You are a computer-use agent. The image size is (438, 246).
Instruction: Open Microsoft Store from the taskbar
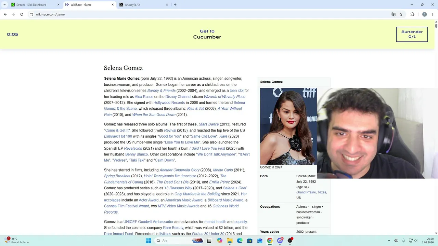[x=250, y=241]
